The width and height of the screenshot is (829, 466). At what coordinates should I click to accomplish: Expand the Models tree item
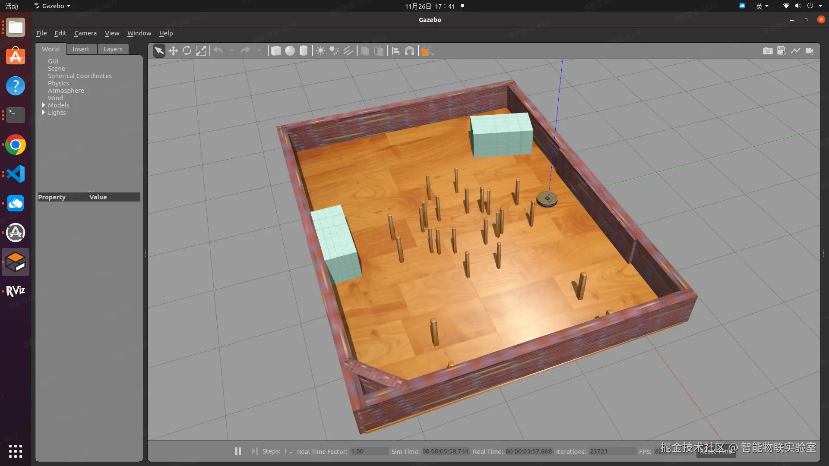point(44,105)
